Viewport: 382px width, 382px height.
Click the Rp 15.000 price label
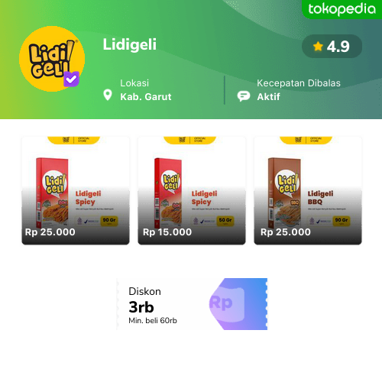pyautogui.click(x=167, y=232)
